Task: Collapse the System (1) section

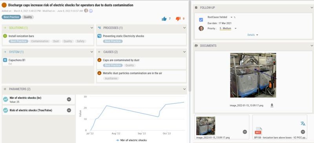Action: [x=92, y=52]
